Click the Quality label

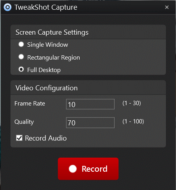point(24,122)
